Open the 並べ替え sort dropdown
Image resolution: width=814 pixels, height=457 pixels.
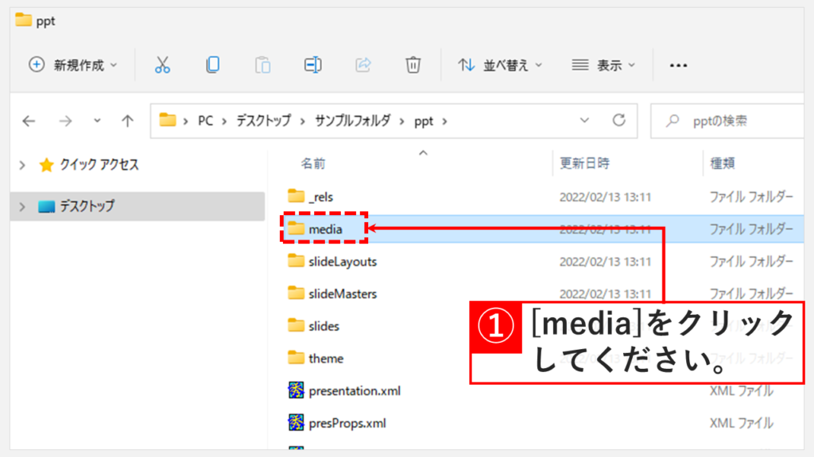tap(501, 65)
